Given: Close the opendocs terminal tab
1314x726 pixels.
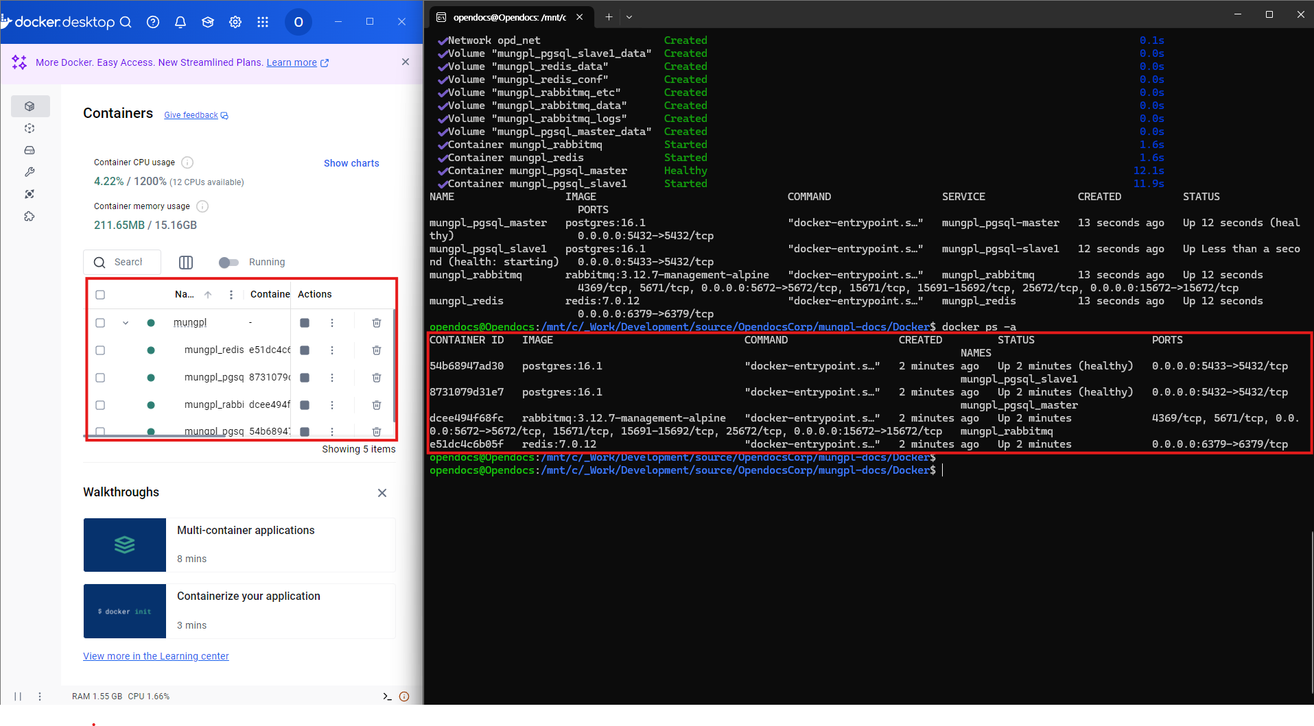Looking at the screenshot, I should (x=580, y=17).
